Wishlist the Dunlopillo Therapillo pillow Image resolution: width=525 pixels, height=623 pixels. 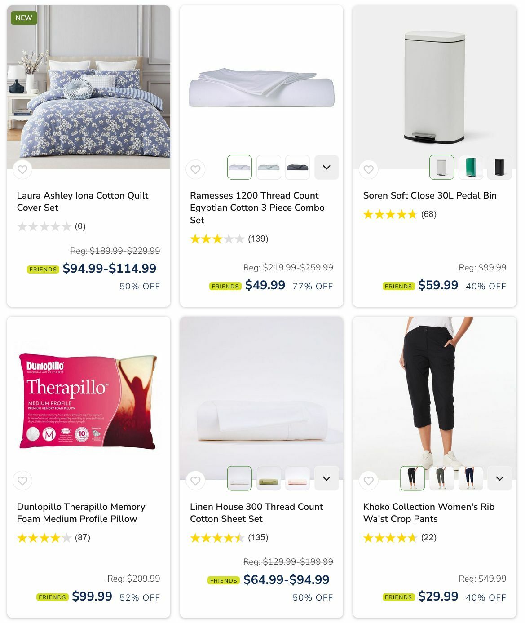tap(22, 481)
